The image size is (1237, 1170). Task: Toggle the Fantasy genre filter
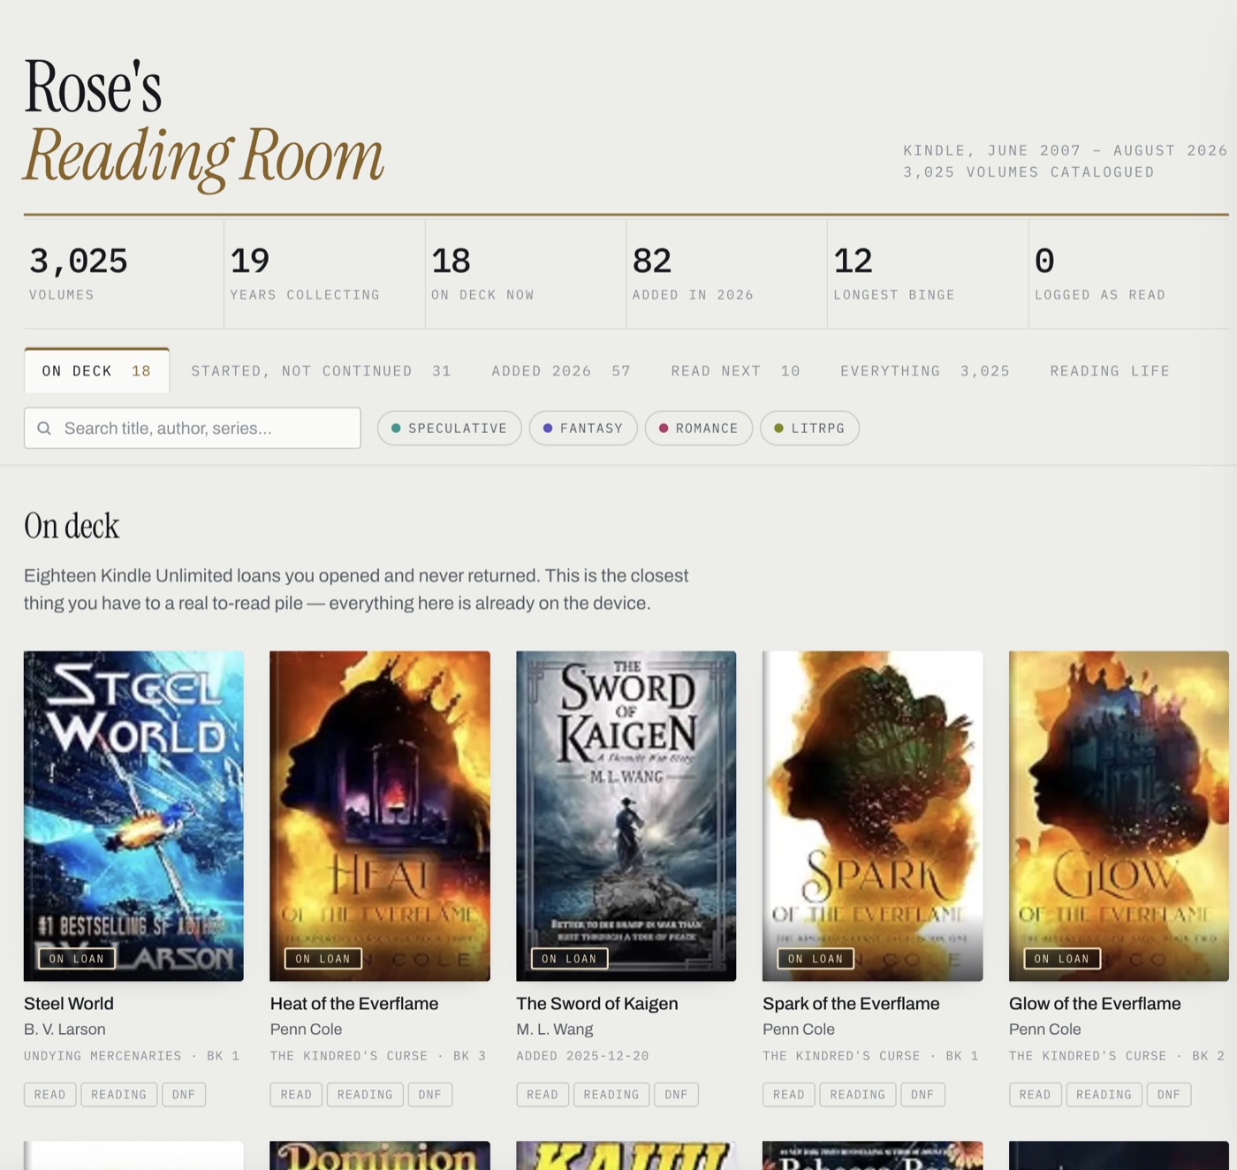(x=583, y=429)
